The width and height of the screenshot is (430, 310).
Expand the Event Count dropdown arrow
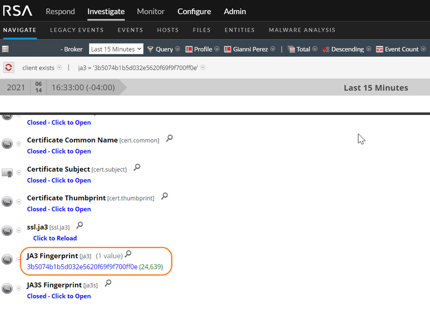click(x=423, y=49)
